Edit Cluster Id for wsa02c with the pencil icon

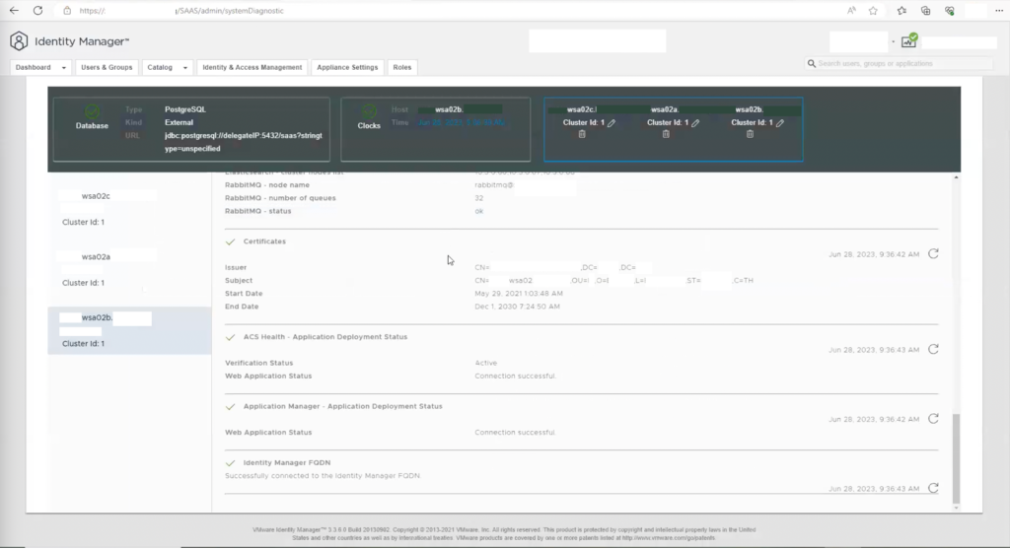point(612,122)
